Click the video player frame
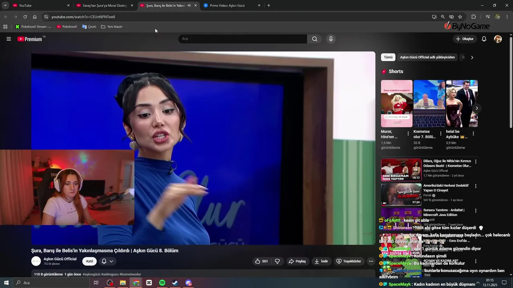The height and width of the screenshot is (288, 513). click(x=203, y=148)
